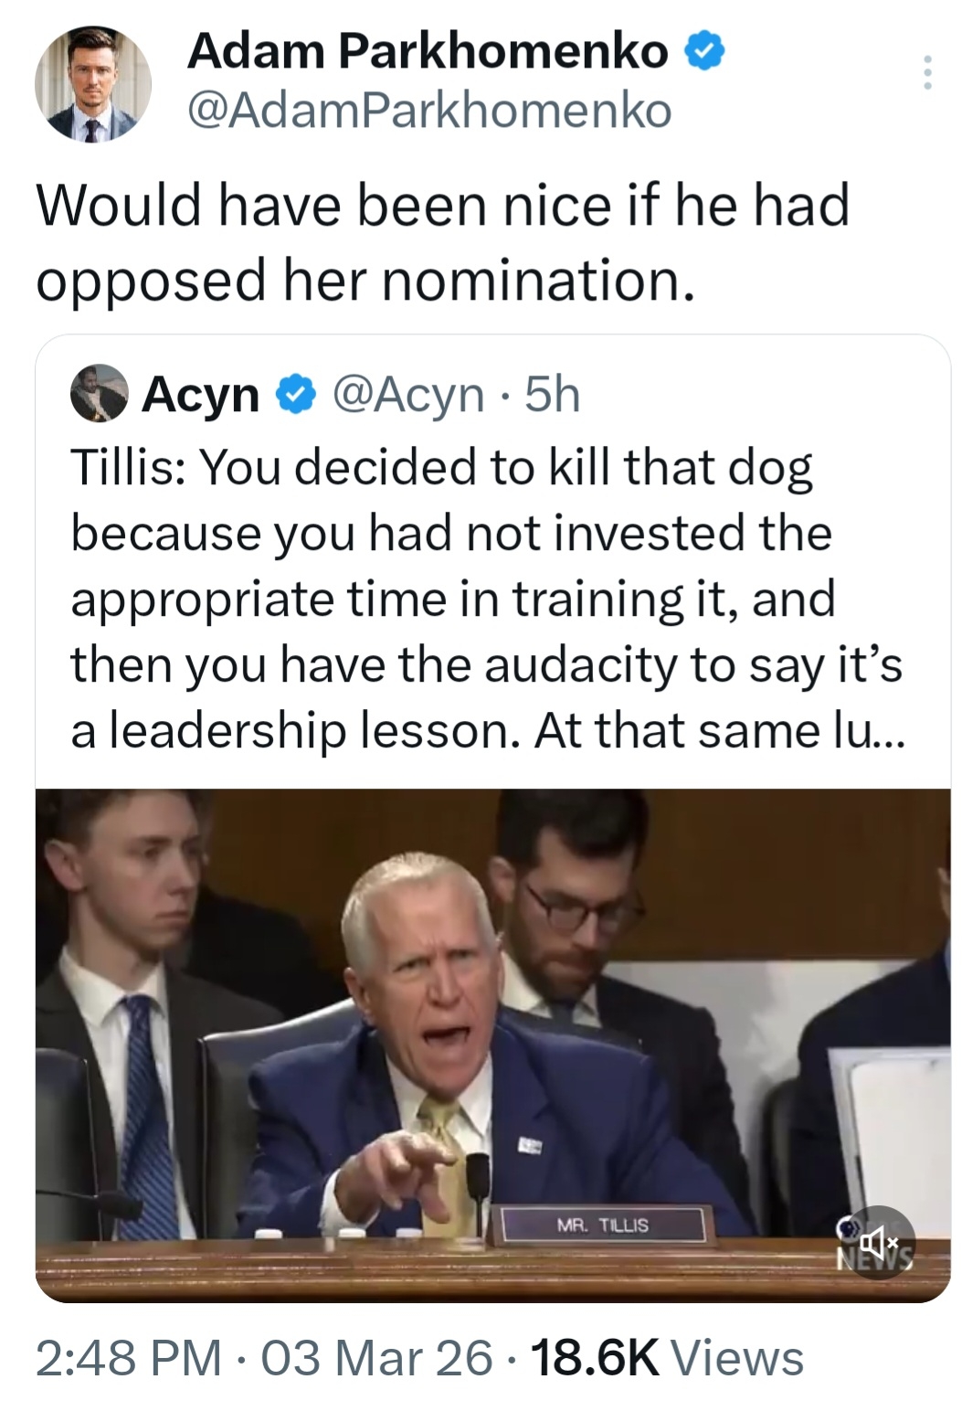Image resolution: width=962 pixels, height=1411 pixels.
Task: Click the 5h timestamp on quoted tweet
Action: pyautogui.click(x=554, y=395)
